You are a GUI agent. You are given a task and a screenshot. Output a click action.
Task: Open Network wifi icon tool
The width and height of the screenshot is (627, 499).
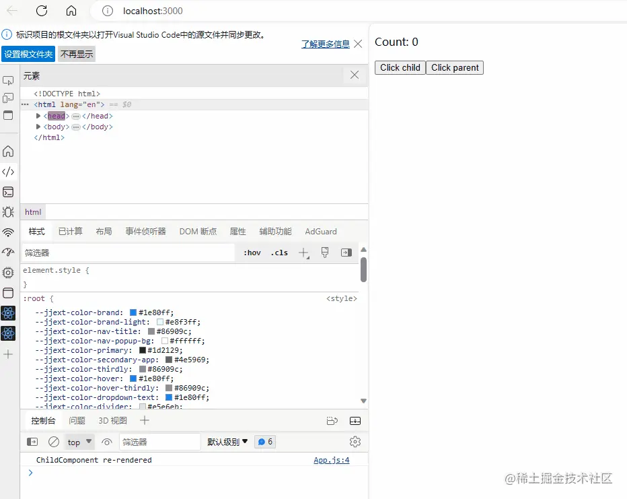coord(8,232)
